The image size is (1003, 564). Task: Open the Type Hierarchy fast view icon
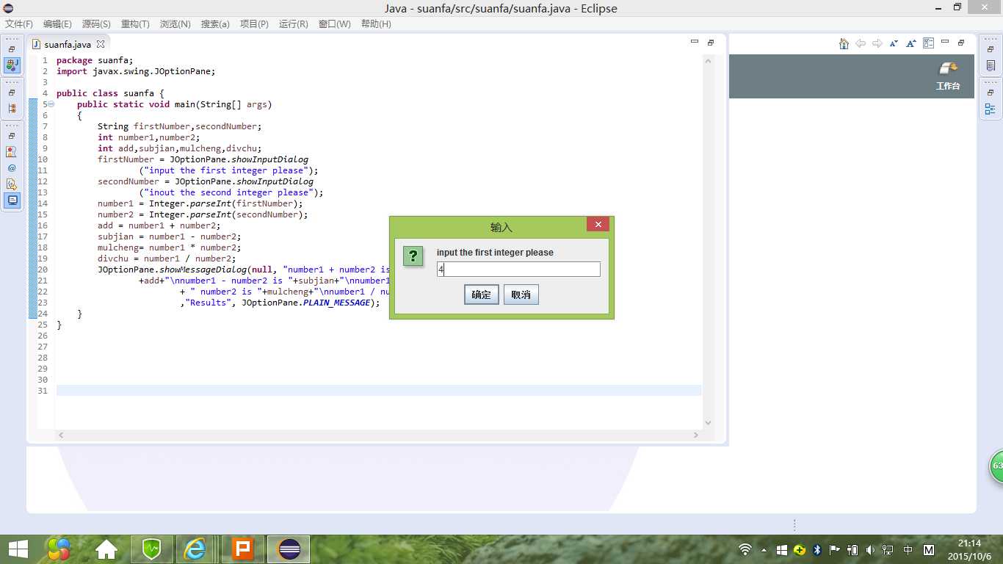(12, 109)
